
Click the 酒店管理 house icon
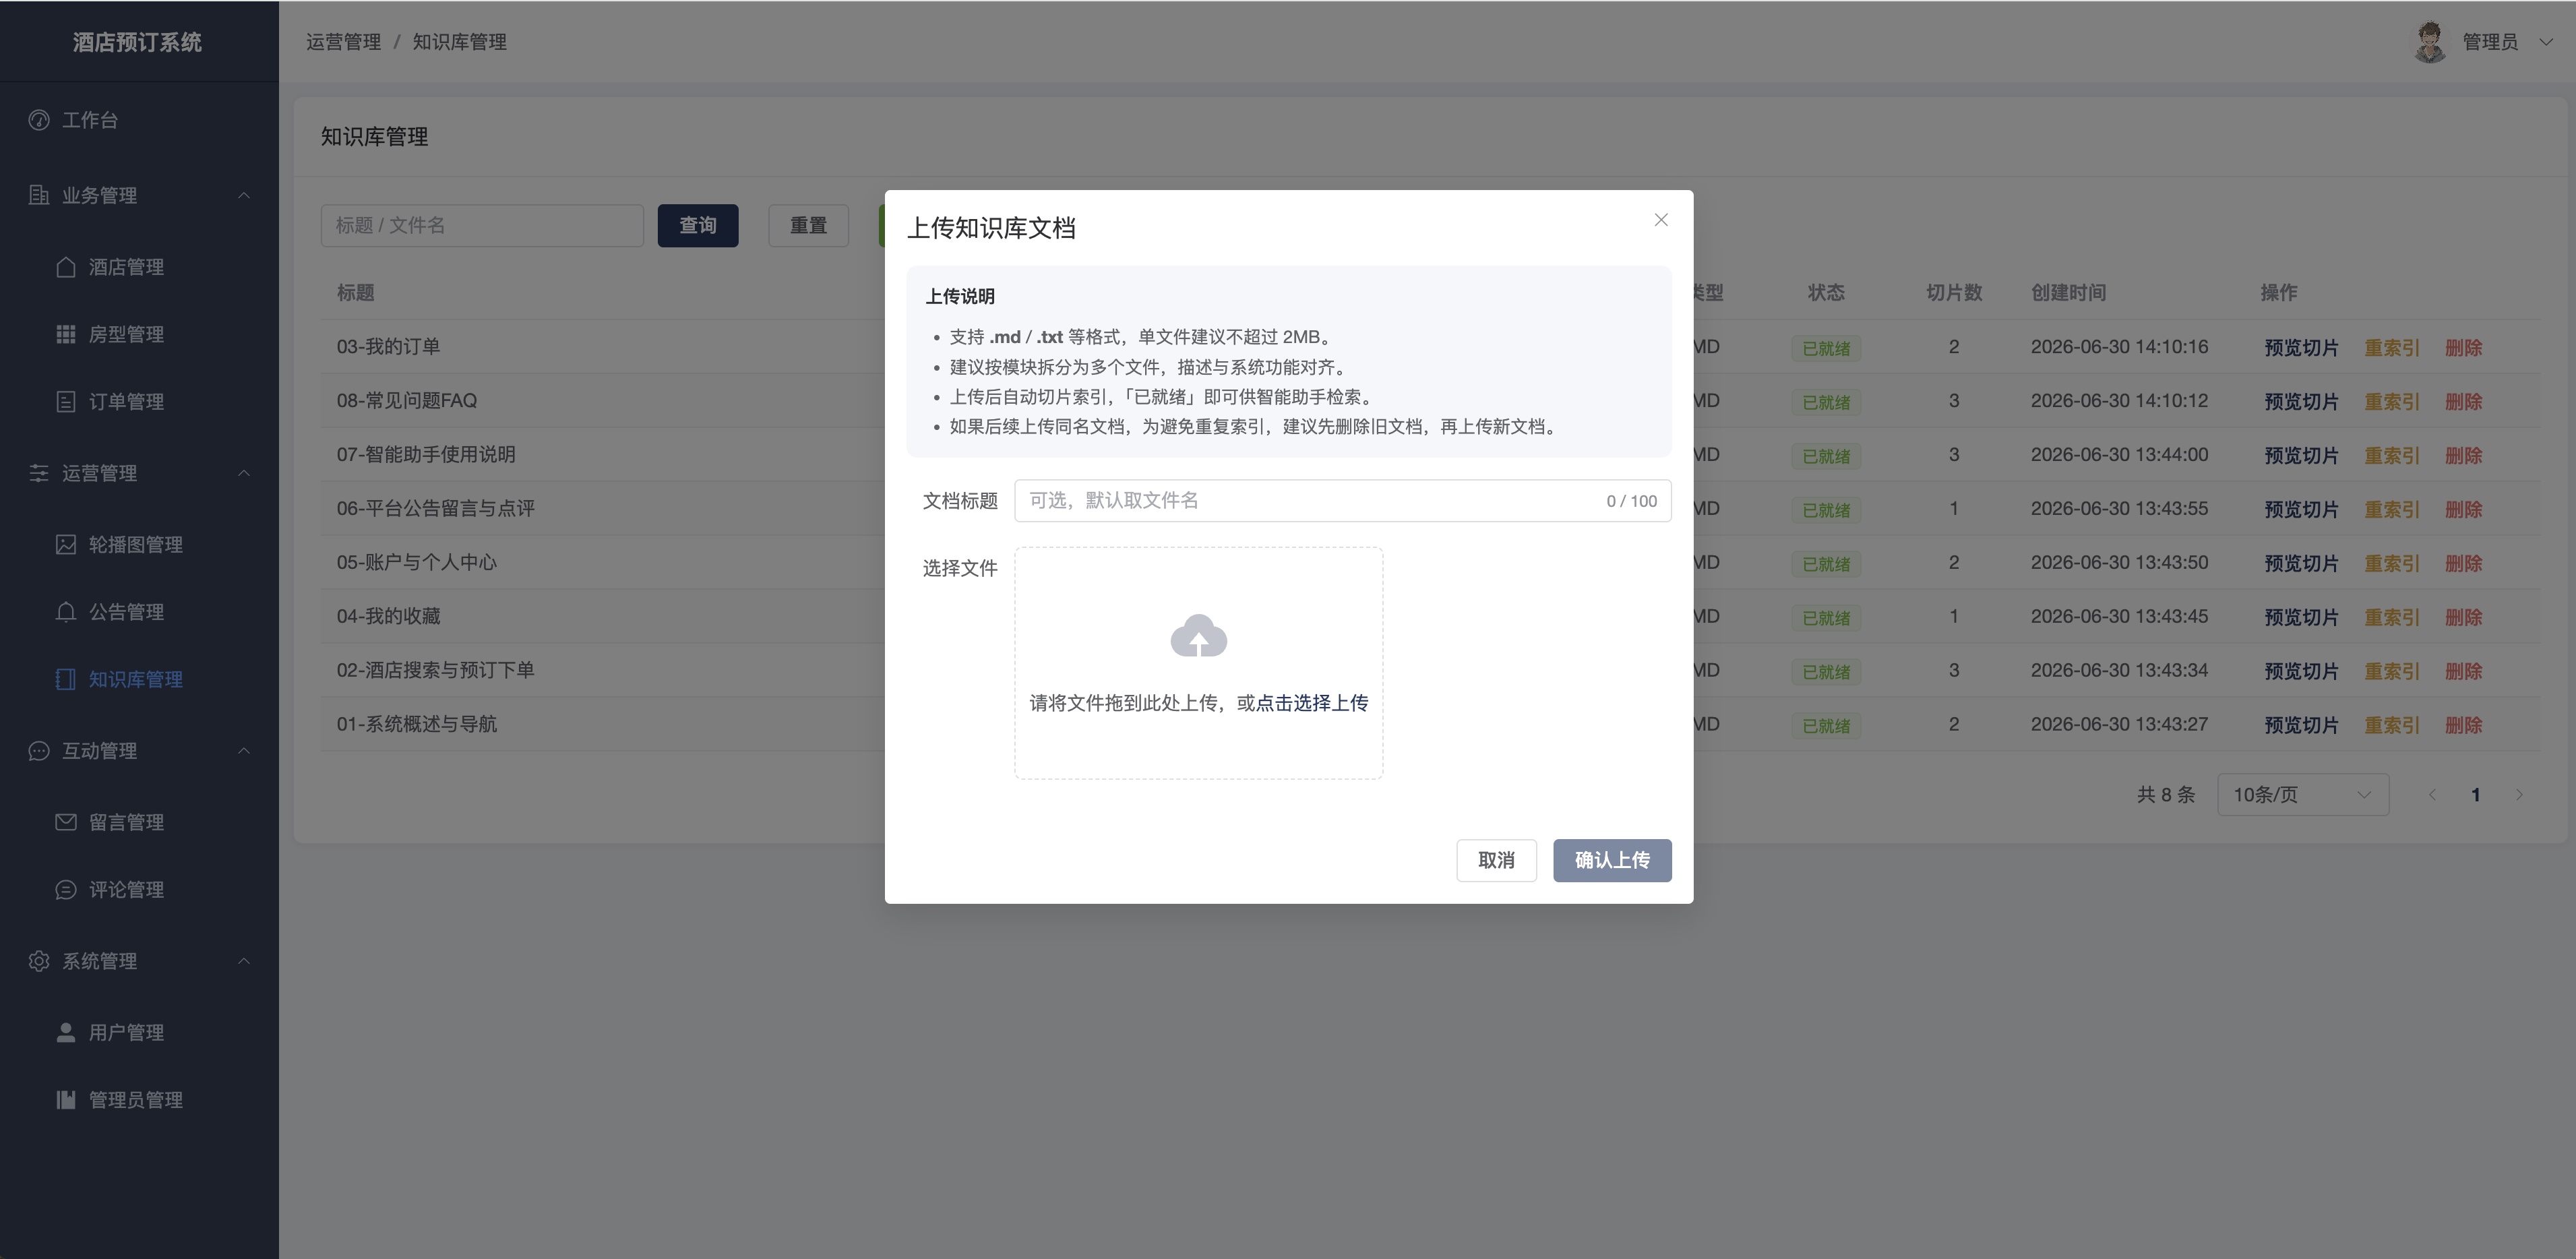(66, 267)
